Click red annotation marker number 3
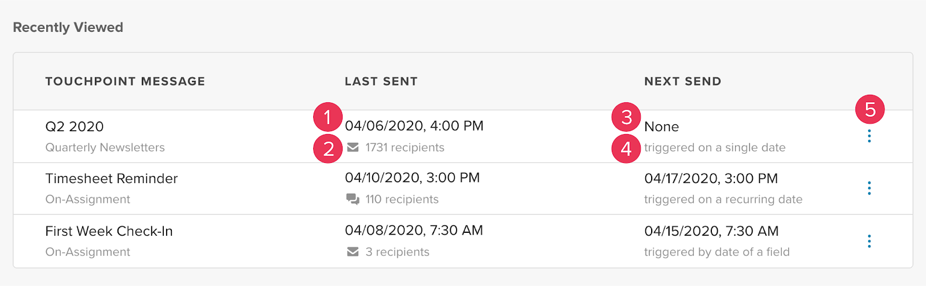Viewport: 926px width, 286px height. (626, 117)
